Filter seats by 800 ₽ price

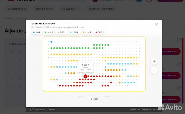[37, 32]
